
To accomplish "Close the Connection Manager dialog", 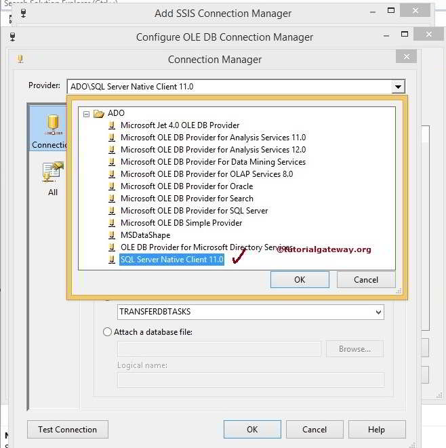I will click(406, 56).
